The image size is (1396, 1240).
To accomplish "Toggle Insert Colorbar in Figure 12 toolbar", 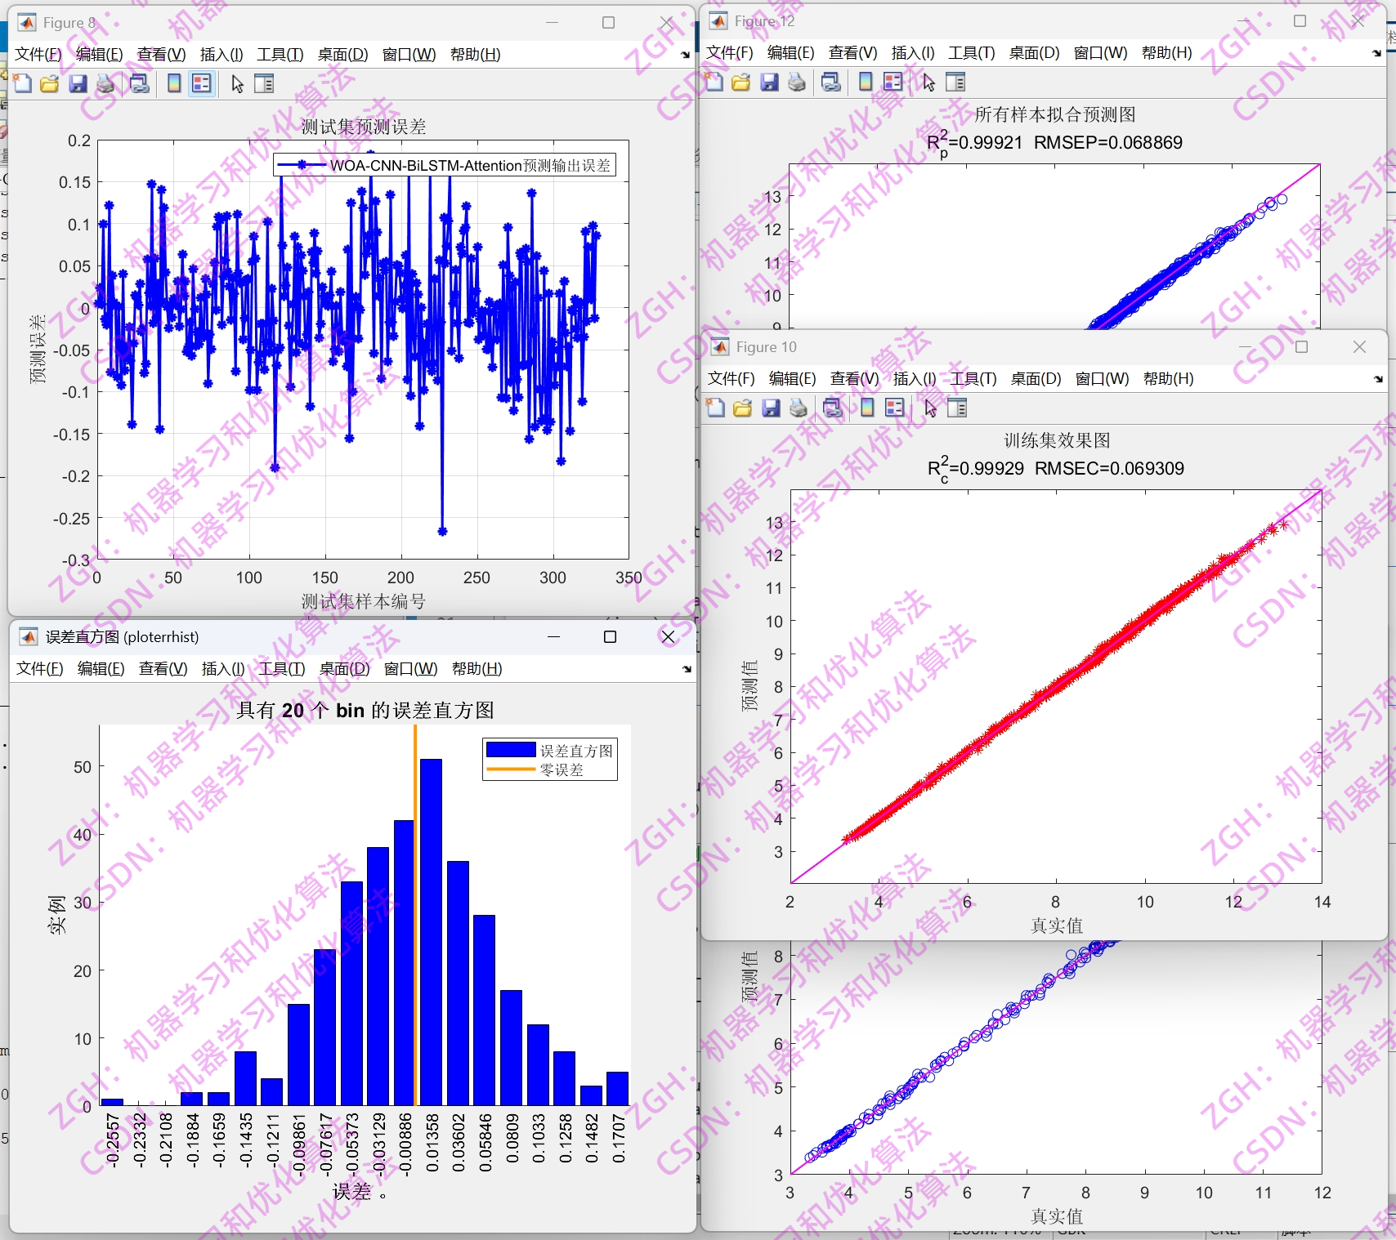I will [x=866, y=82].
